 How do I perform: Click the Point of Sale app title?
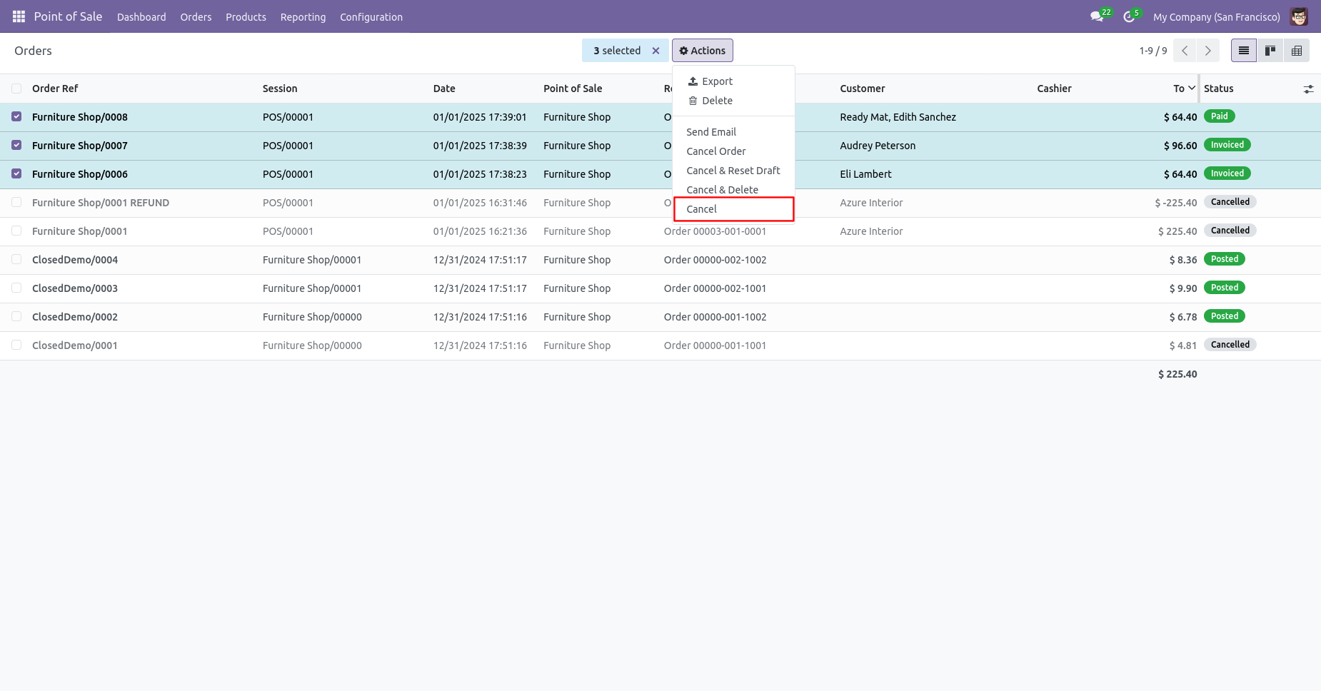(68, 16)
